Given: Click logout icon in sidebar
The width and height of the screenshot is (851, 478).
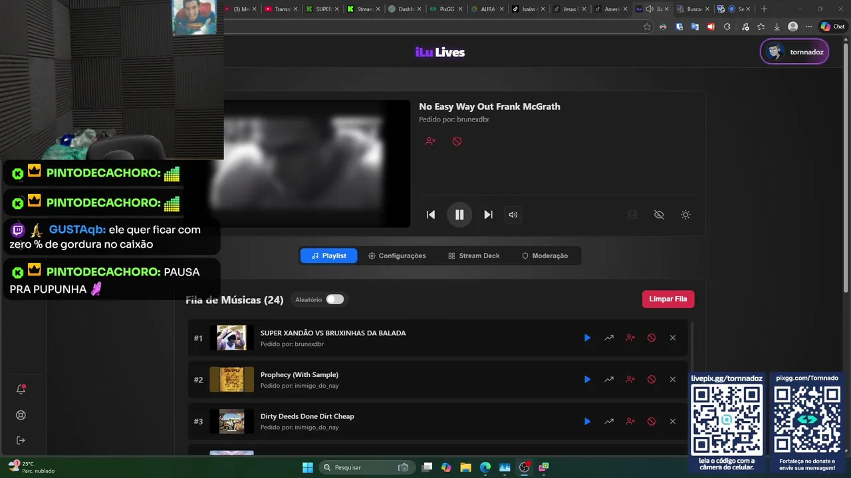Looking at the screenshot, I should pyautogui.click(x=21, y=441).
